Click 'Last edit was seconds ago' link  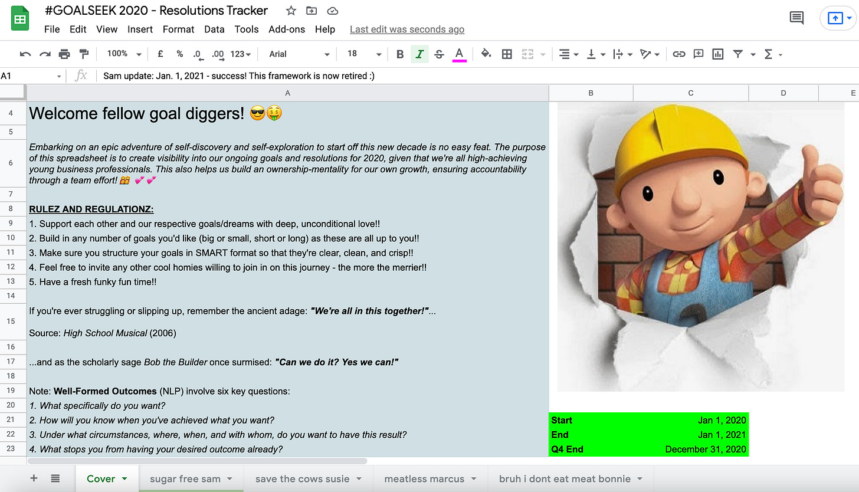pos(407,29)
